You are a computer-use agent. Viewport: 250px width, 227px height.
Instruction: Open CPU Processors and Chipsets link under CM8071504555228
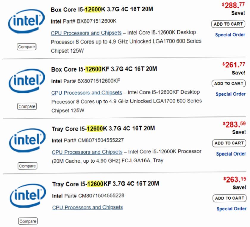pyautogui.click(x=87, y=207)
